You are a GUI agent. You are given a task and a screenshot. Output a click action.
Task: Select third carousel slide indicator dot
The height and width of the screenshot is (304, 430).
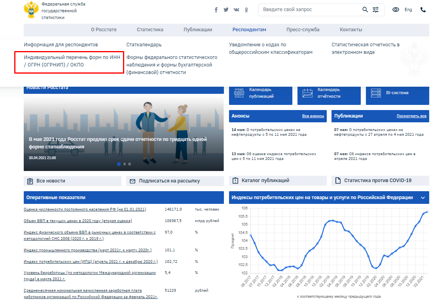pos(129,164)
